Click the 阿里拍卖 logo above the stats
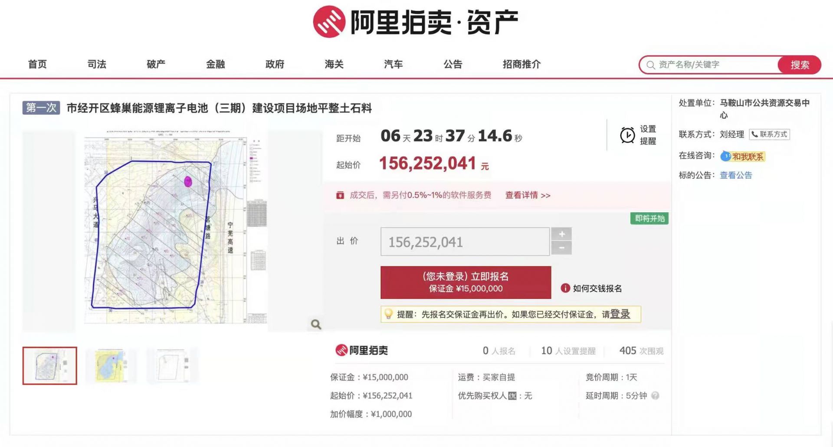 (361, 350)
